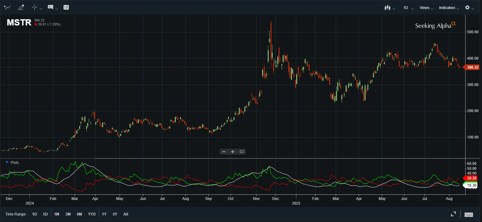
Task: Select the All time range
Action: 126,214
